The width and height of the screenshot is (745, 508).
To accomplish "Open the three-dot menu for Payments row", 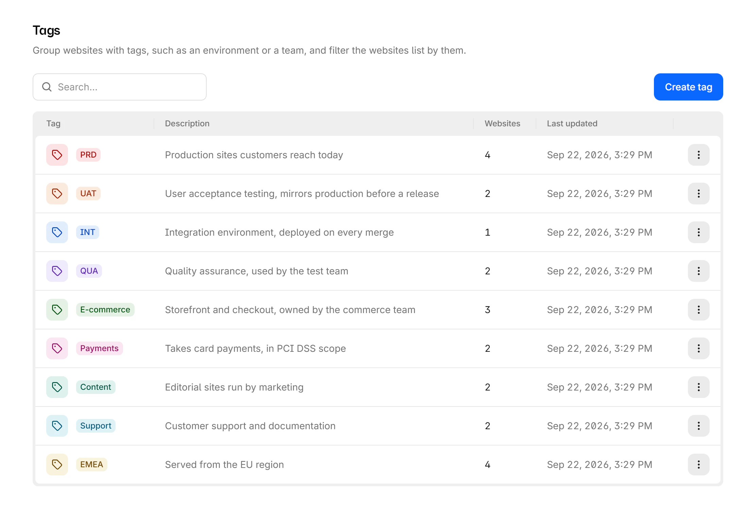I will coord(699,348).
